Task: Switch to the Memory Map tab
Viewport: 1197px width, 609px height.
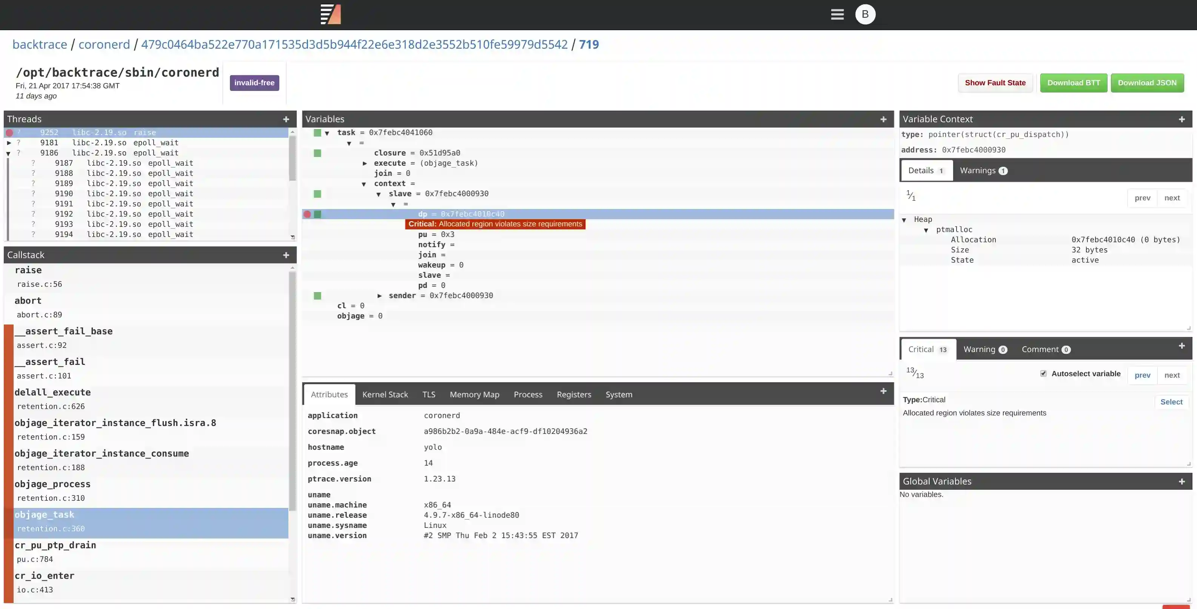Action: click(474, 394)
